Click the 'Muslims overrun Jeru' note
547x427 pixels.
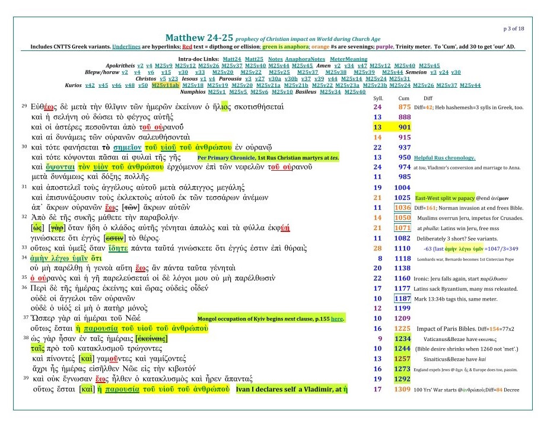pyautogui.click(x=470, y=218)
